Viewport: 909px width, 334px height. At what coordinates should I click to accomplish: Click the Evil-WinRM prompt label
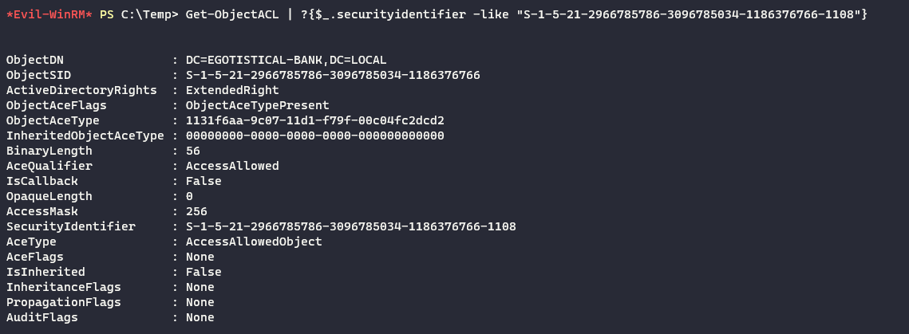49,16
